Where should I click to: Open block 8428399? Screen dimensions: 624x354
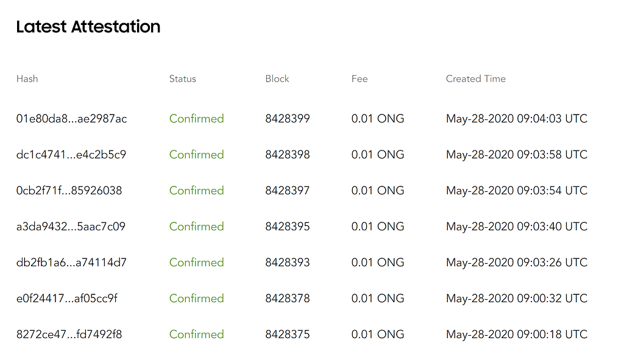(287, 119)
